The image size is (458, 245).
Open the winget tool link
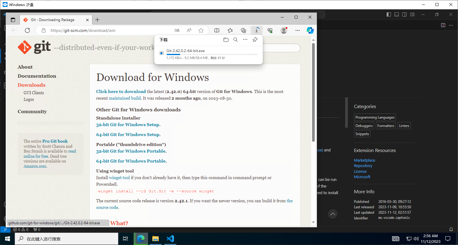[119, 178]
